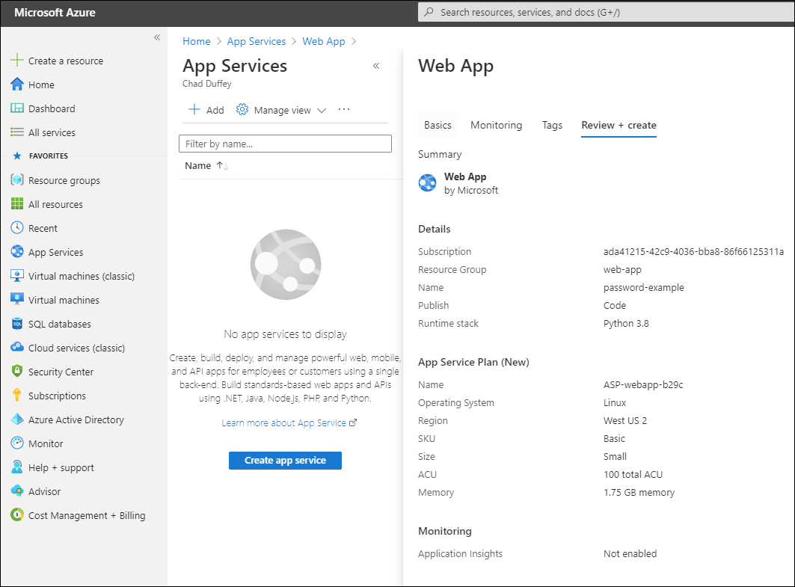Click the Web App globe icon in Summary
Image resolution: width=795 pixels, height=587 pixels.
(x=427, y=183)
